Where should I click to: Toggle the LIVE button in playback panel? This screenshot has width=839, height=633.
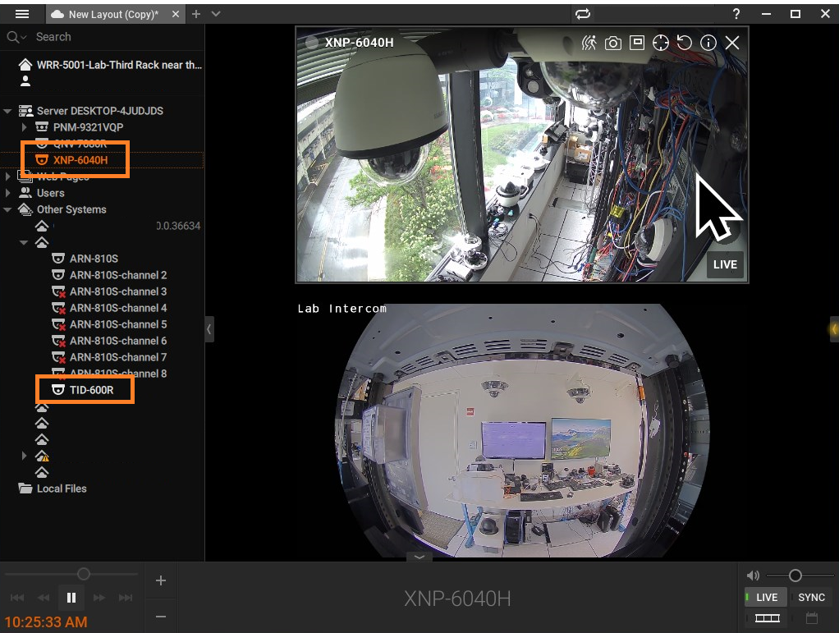coord(767,597)
